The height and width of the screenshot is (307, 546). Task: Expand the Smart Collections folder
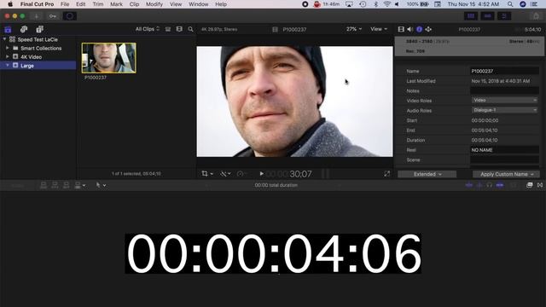click(x=8, y=48)
